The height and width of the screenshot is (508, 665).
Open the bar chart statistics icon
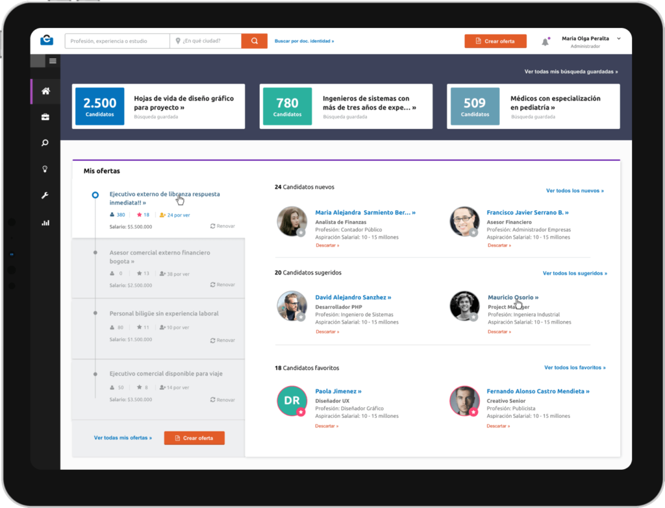45,223
